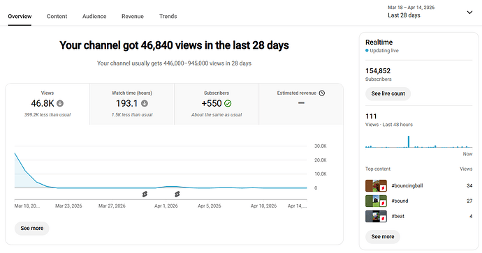Click the 111 views last 48 hours value
482x253 pixels.
click(371, 116)
